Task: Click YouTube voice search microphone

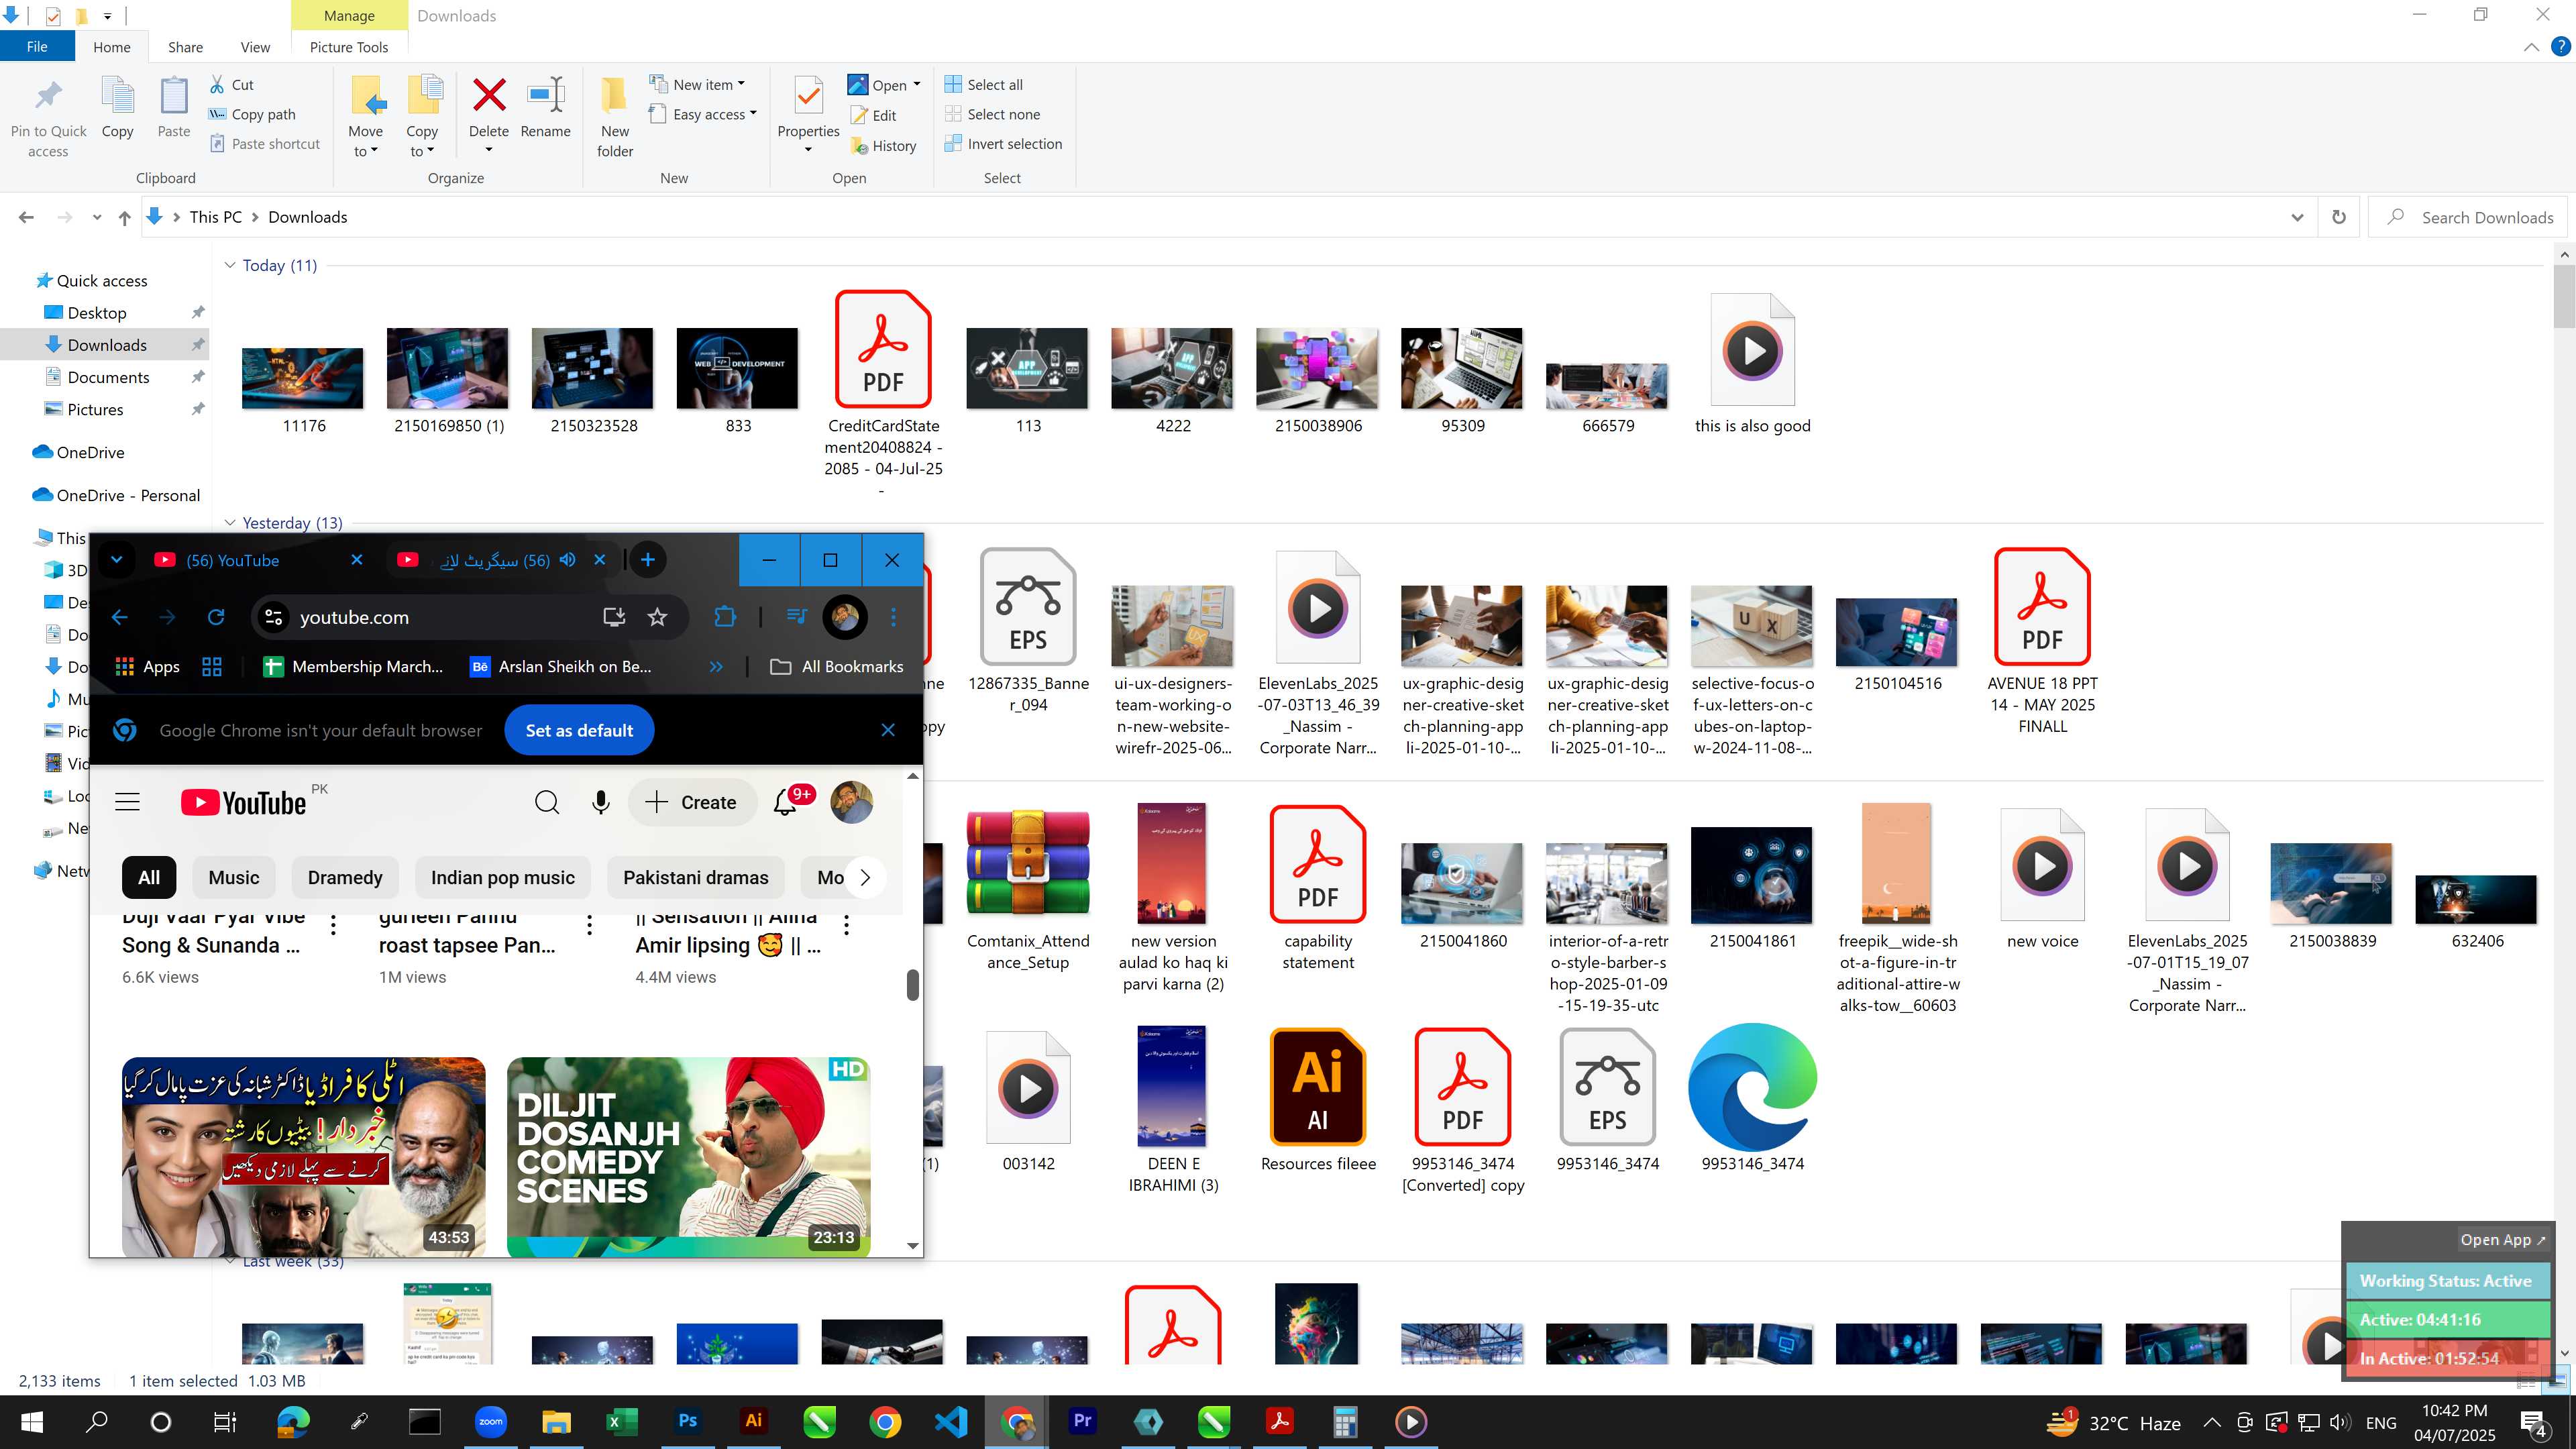Action: point(600,802)
